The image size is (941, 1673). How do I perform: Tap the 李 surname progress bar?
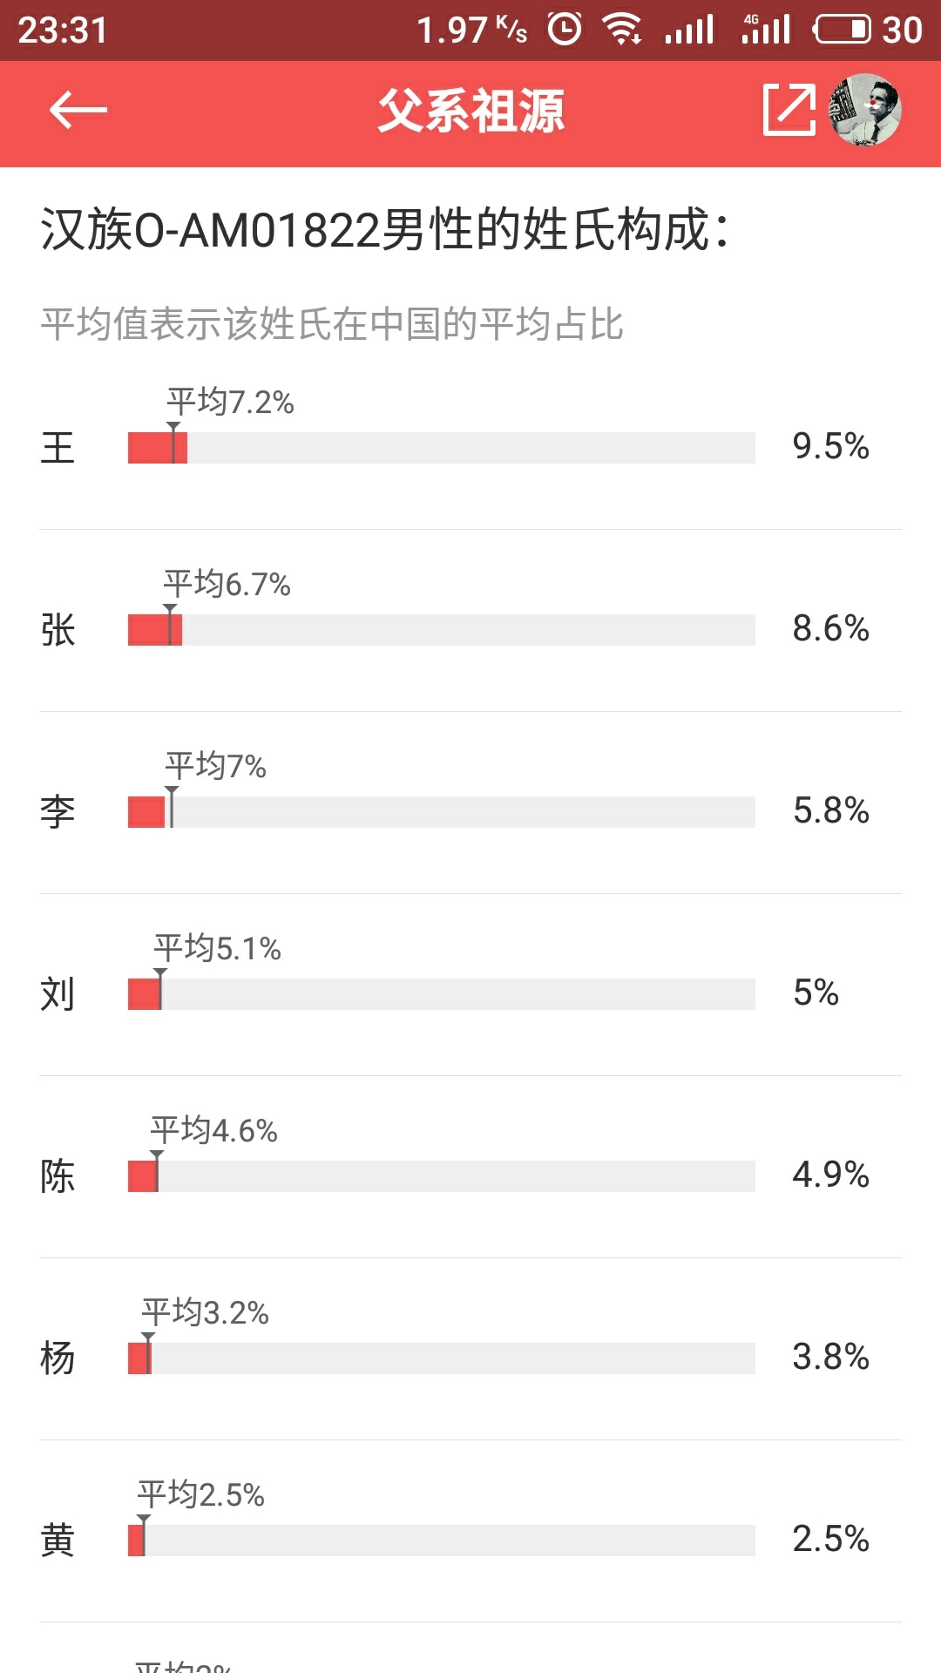coord(441,812)
